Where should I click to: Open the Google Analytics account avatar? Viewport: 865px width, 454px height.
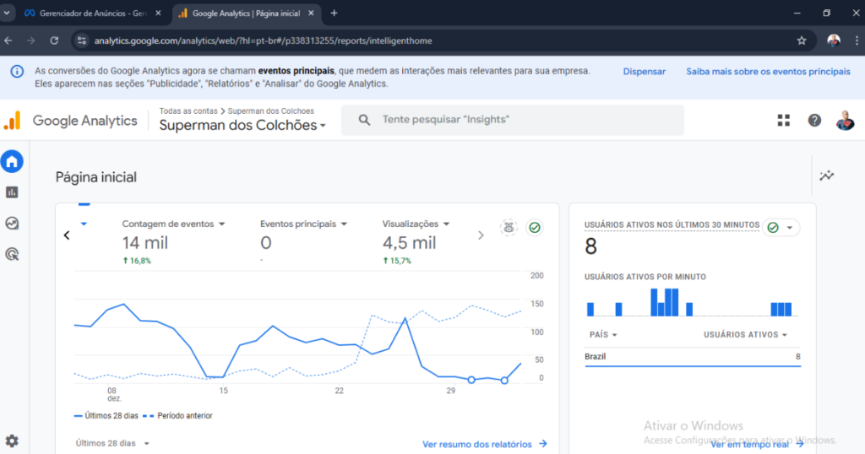845,120
